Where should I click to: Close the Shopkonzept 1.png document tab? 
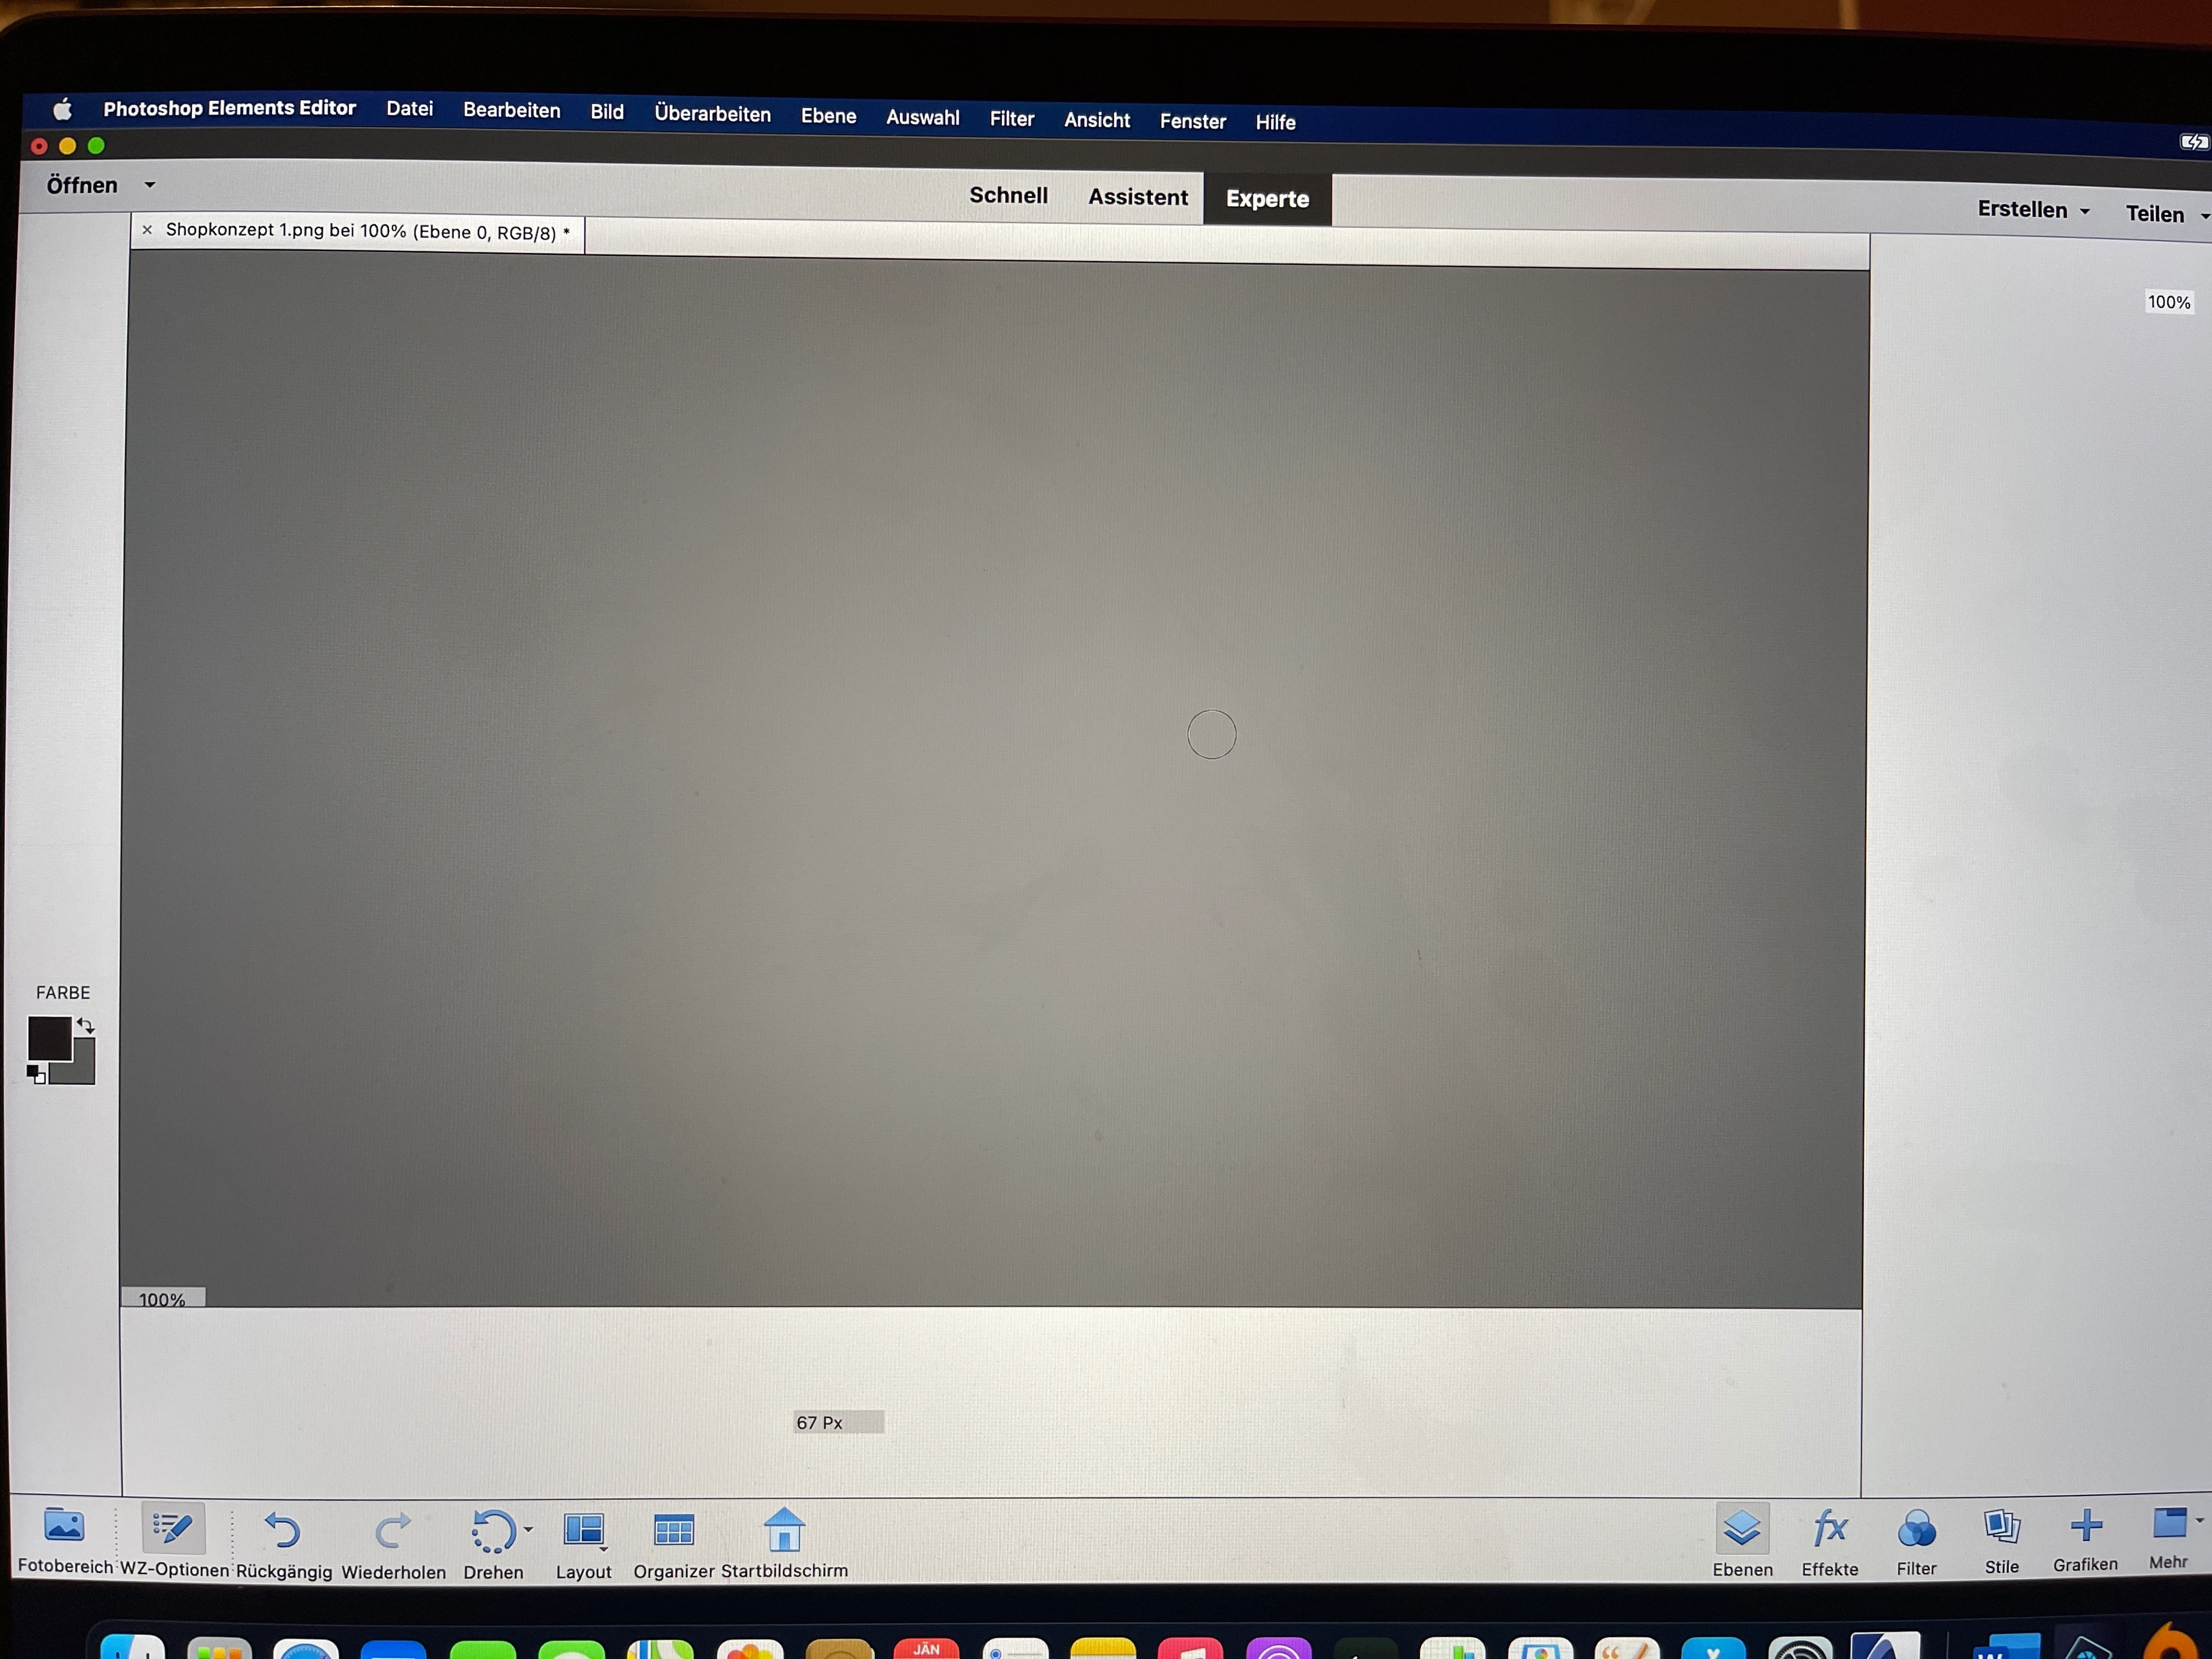pyautogui.click(x=147, y=230)
